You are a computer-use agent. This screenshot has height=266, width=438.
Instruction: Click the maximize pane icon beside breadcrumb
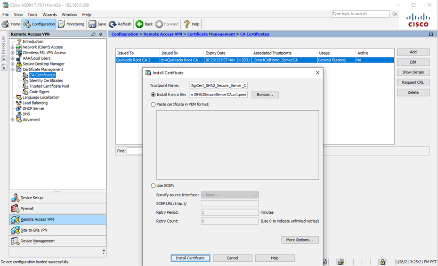tap(431, 34)
